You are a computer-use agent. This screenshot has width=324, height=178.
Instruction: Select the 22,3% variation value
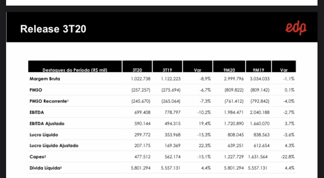pos(205,146)
